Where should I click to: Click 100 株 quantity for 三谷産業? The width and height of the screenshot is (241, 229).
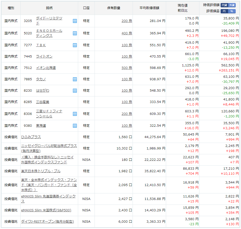coord(127,102)
